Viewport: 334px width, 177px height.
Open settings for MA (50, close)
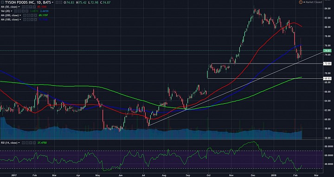27,7
